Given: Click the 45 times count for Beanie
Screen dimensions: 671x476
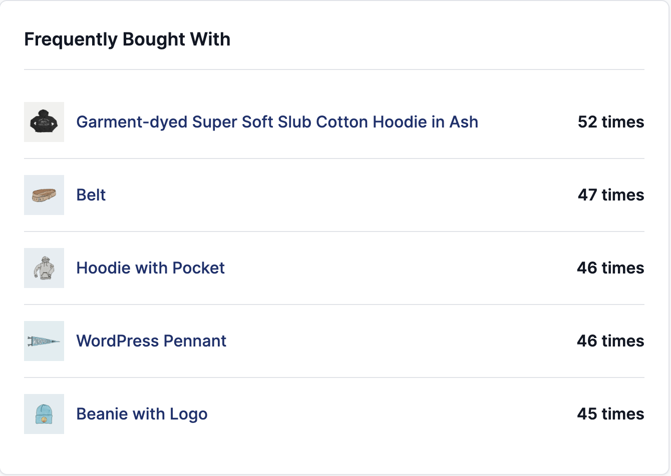Looking at the screenshot, I should 610,414.
